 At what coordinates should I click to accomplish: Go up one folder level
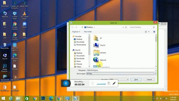click(x=82, y=27)
